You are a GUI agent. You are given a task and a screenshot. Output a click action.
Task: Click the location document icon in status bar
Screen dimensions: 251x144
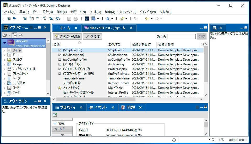tap(222, 140)
